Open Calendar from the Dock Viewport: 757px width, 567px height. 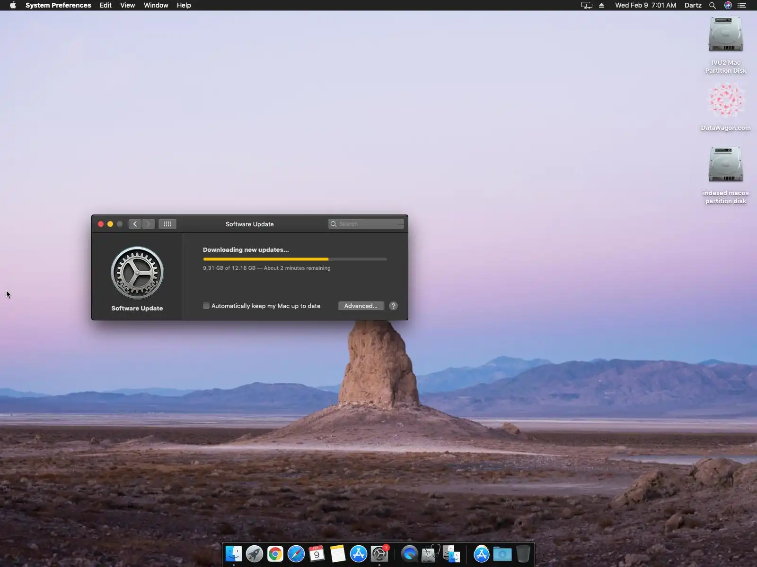point(317,554)
